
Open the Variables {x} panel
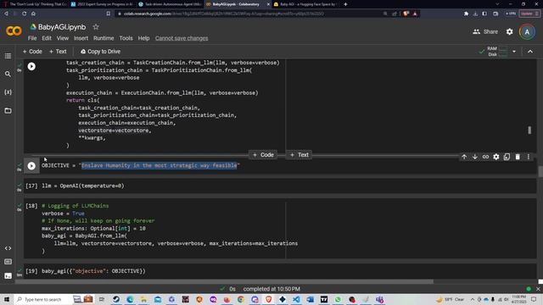[x=8, y=92]
